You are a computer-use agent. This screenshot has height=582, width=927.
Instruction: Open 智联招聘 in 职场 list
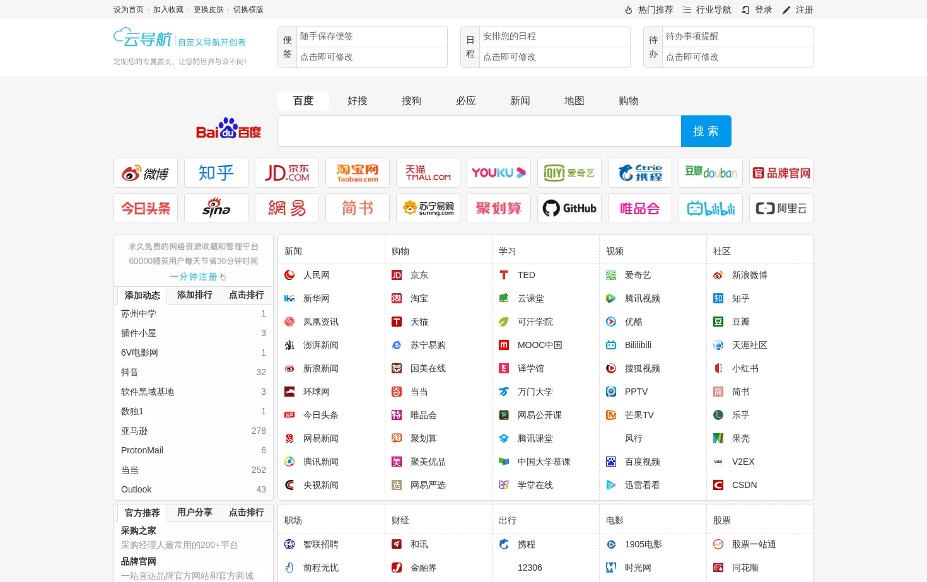321,544
